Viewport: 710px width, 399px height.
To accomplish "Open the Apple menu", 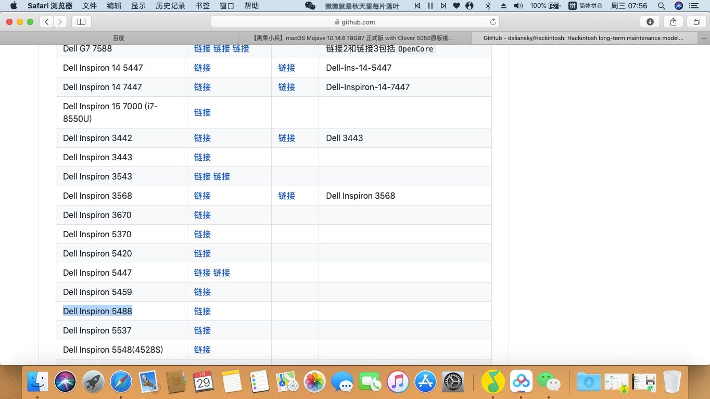I will [14, 6].
